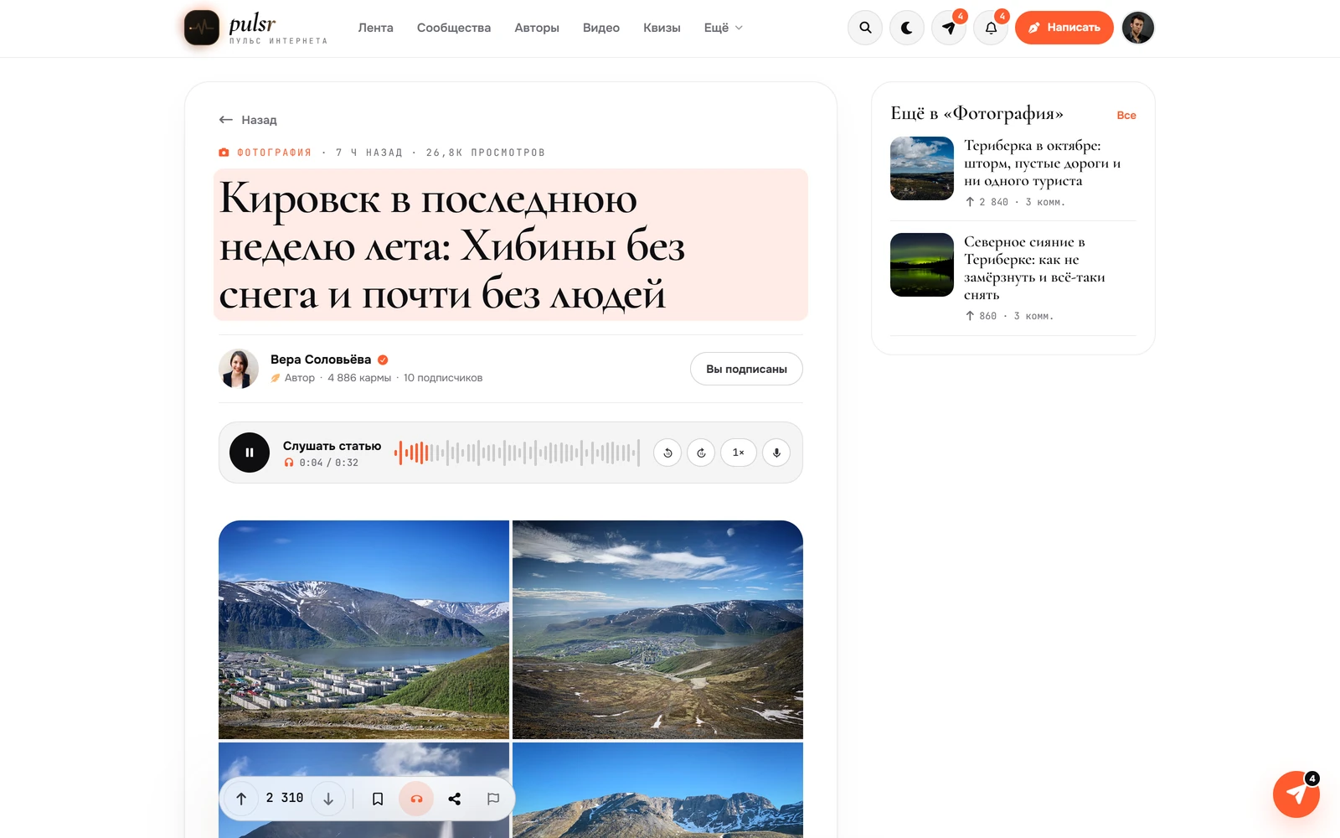The width and height of the screenshot is (1340, 838).
Task: Change the 1× playback speed
Action: tap(739, 453)
